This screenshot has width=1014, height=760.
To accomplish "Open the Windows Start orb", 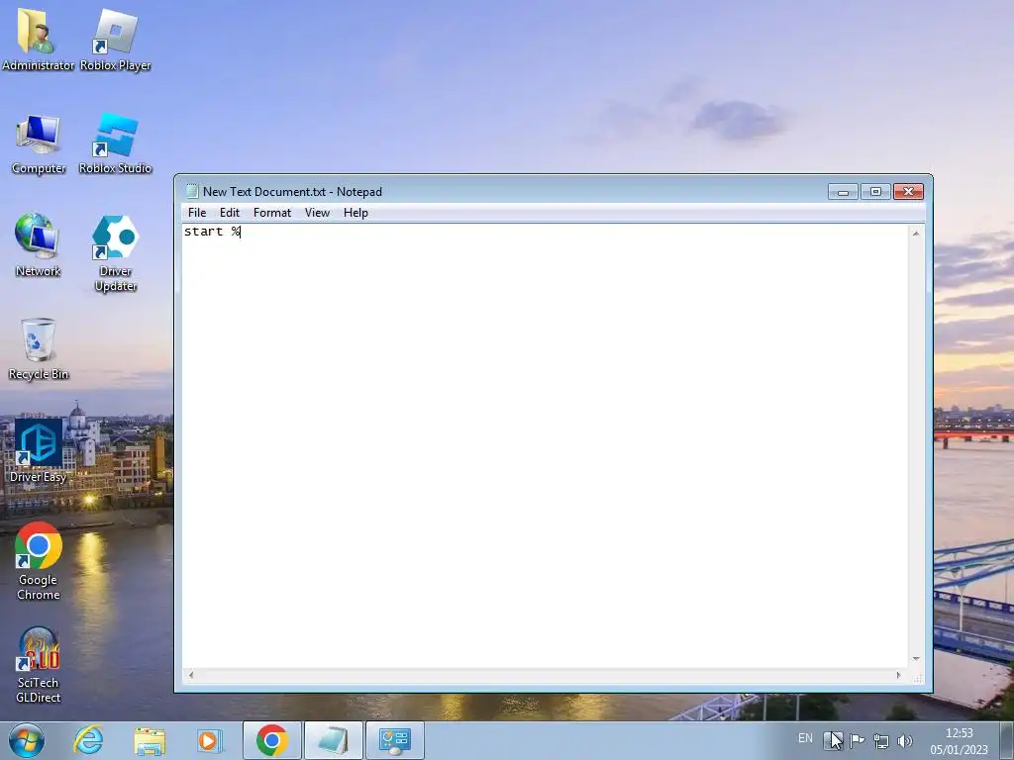I will [27, 740].
